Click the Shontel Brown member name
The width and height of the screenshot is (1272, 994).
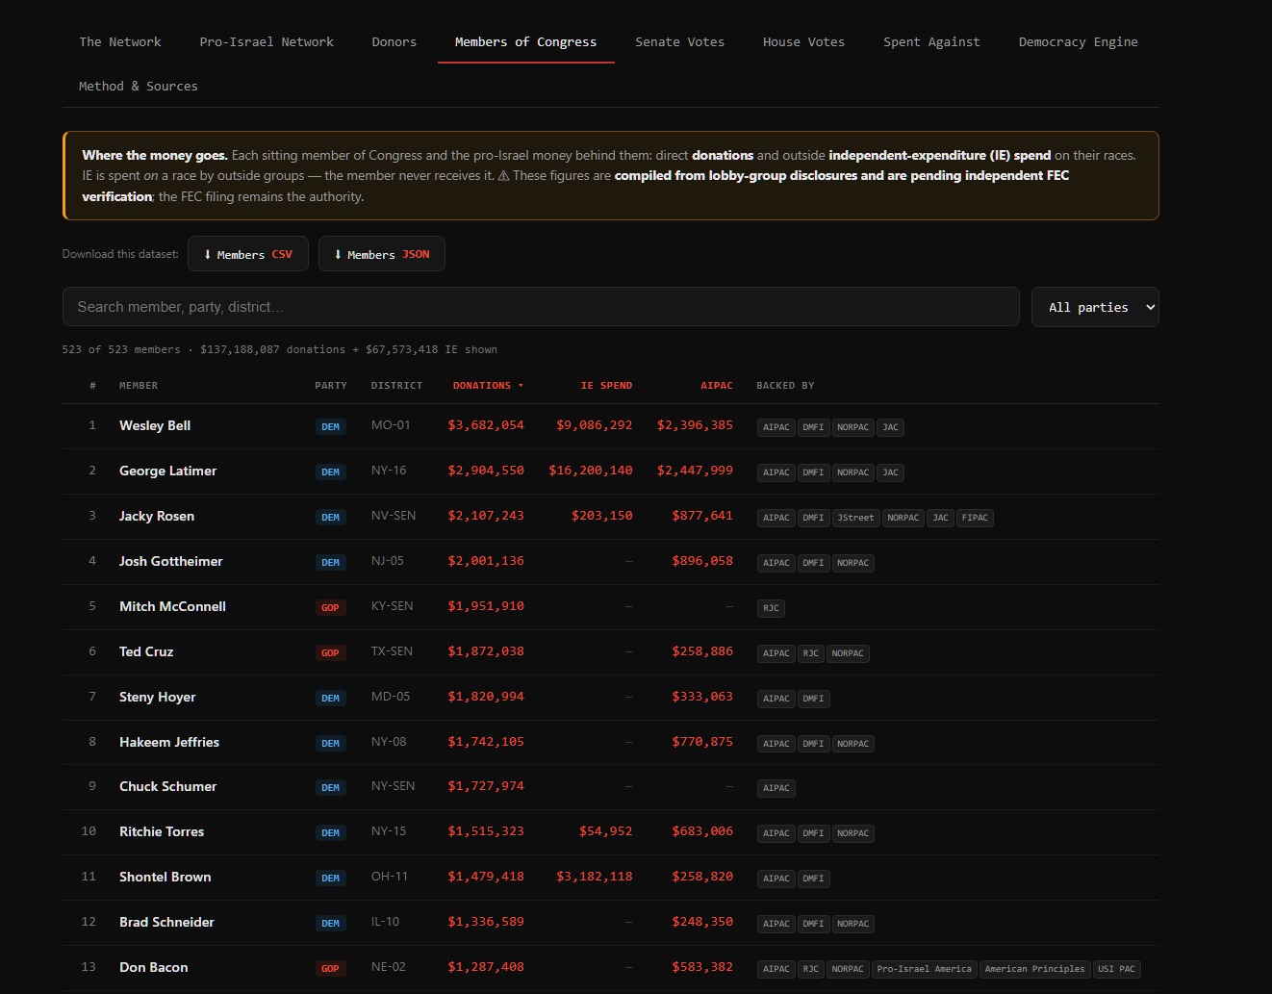pos(165,877)
